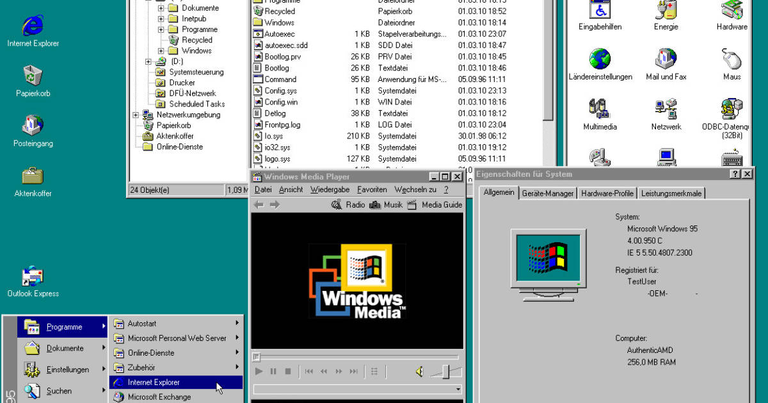Viewport: 768px width, 403px height.
Task: Open the Wiedergabe menu in Media Player
Action: pos(330,189)
